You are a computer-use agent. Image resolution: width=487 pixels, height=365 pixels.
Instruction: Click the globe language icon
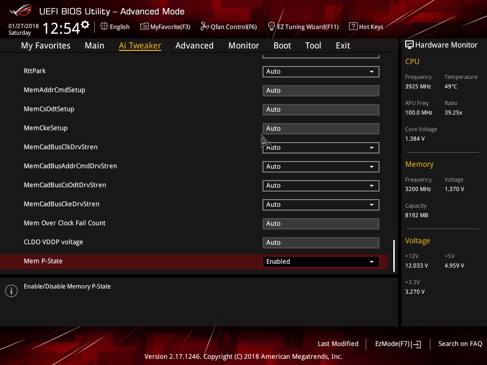pyautogui.click(x=104, y=27)
